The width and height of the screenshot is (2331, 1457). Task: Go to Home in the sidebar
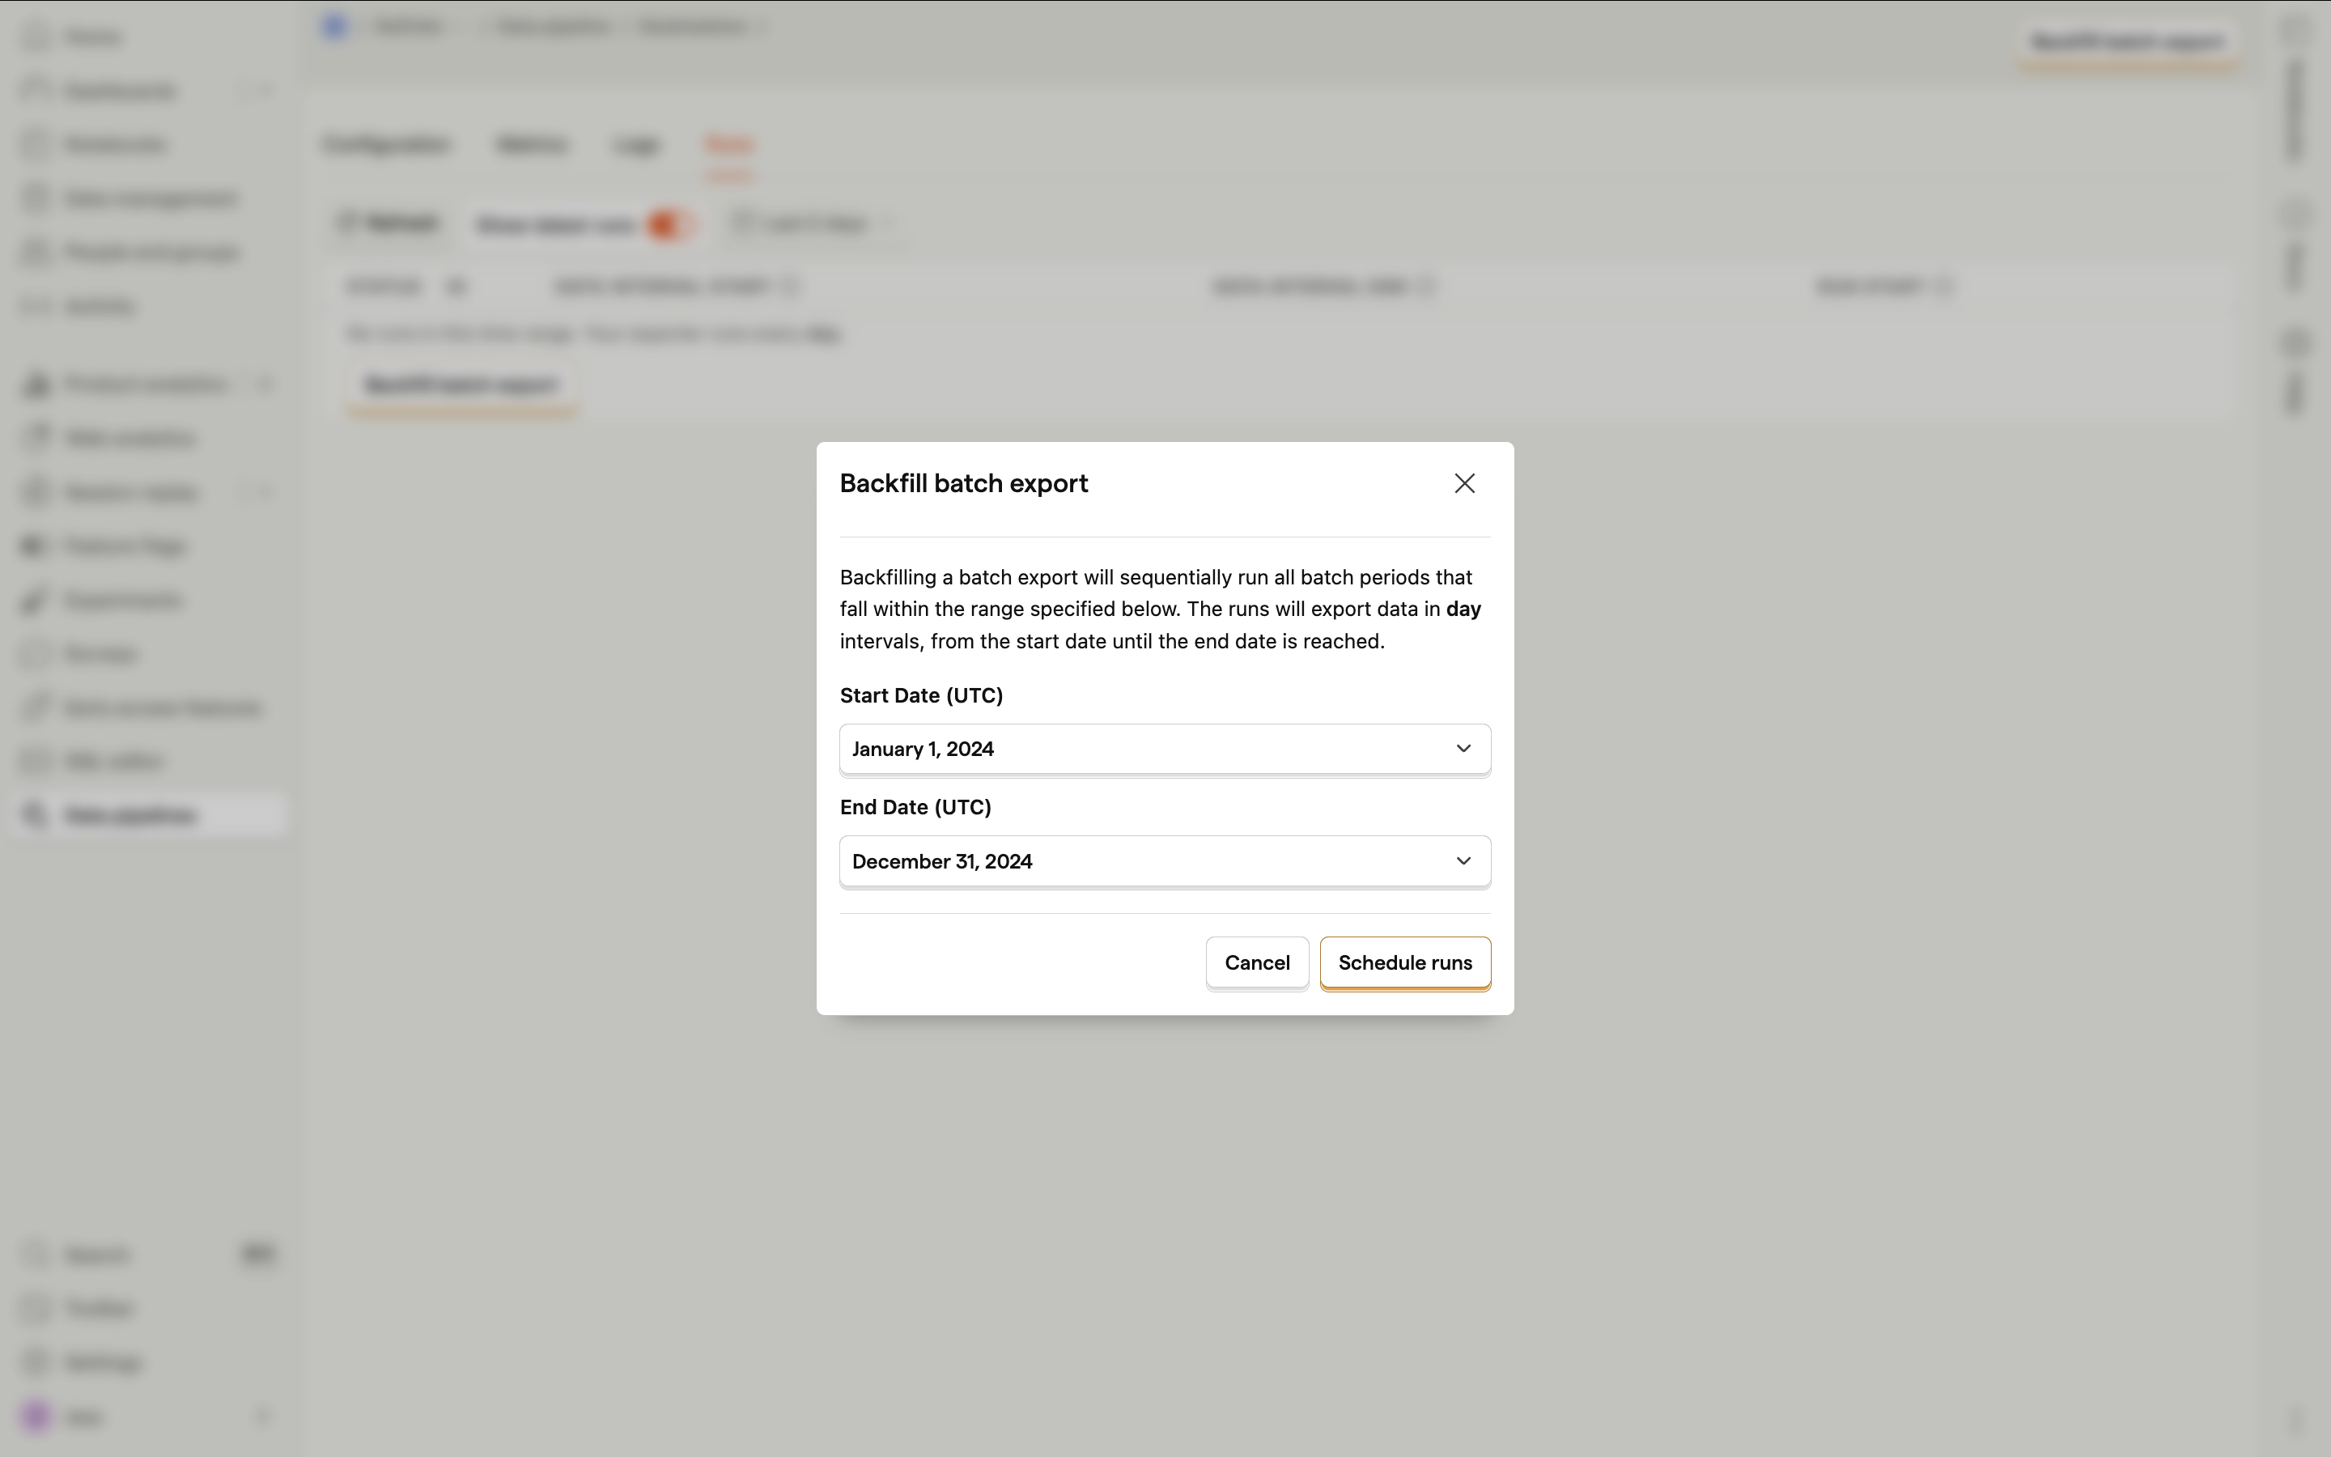tap(93, 36)
